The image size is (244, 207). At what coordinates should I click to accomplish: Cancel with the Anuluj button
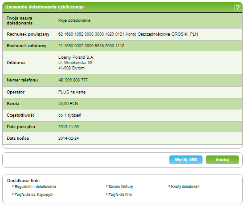(x=222, y=160)
